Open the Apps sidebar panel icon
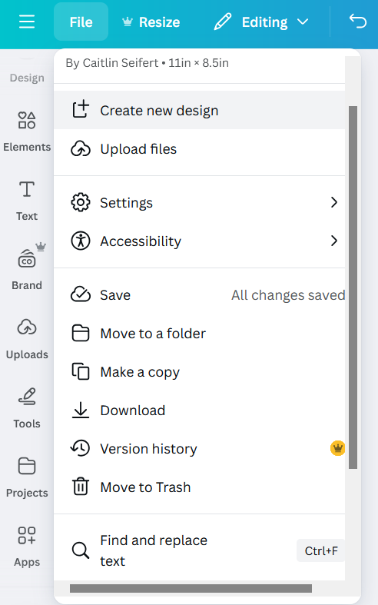Viewport: 378px width, 605px height. click(x=27, y=535)
